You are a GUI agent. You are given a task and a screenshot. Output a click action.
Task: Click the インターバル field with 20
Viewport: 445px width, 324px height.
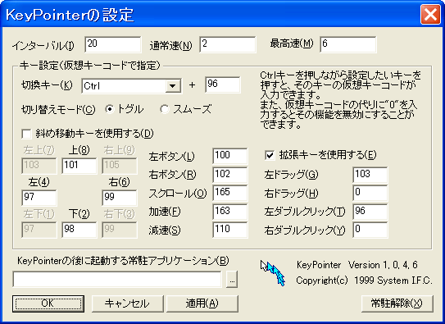113,44
